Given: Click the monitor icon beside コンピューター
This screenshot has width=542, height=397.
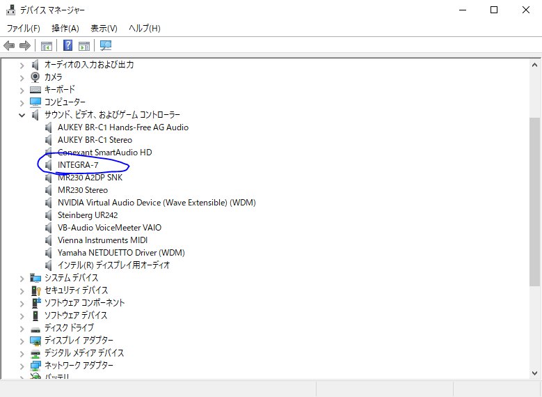Looking at the screenshot, I should (x=35, y=102).
